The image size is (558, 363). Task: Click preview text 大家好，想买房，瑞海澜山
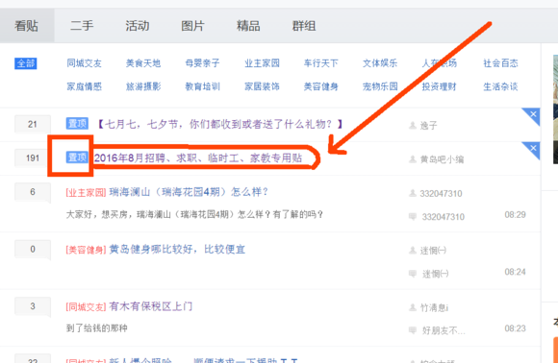click(194, 215)
